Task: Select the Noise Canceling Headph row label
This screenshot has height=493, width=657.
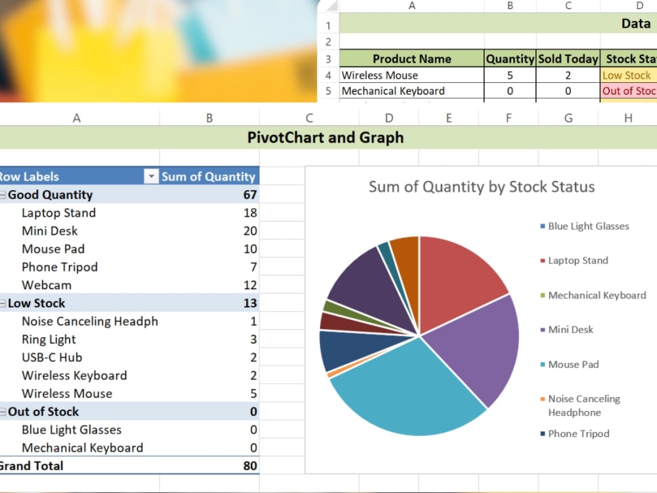Action: click(89, 321)
